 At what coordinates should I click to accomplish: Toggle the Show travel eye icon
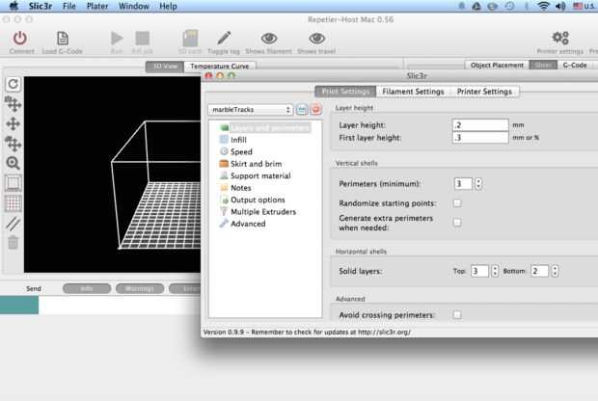317,39
